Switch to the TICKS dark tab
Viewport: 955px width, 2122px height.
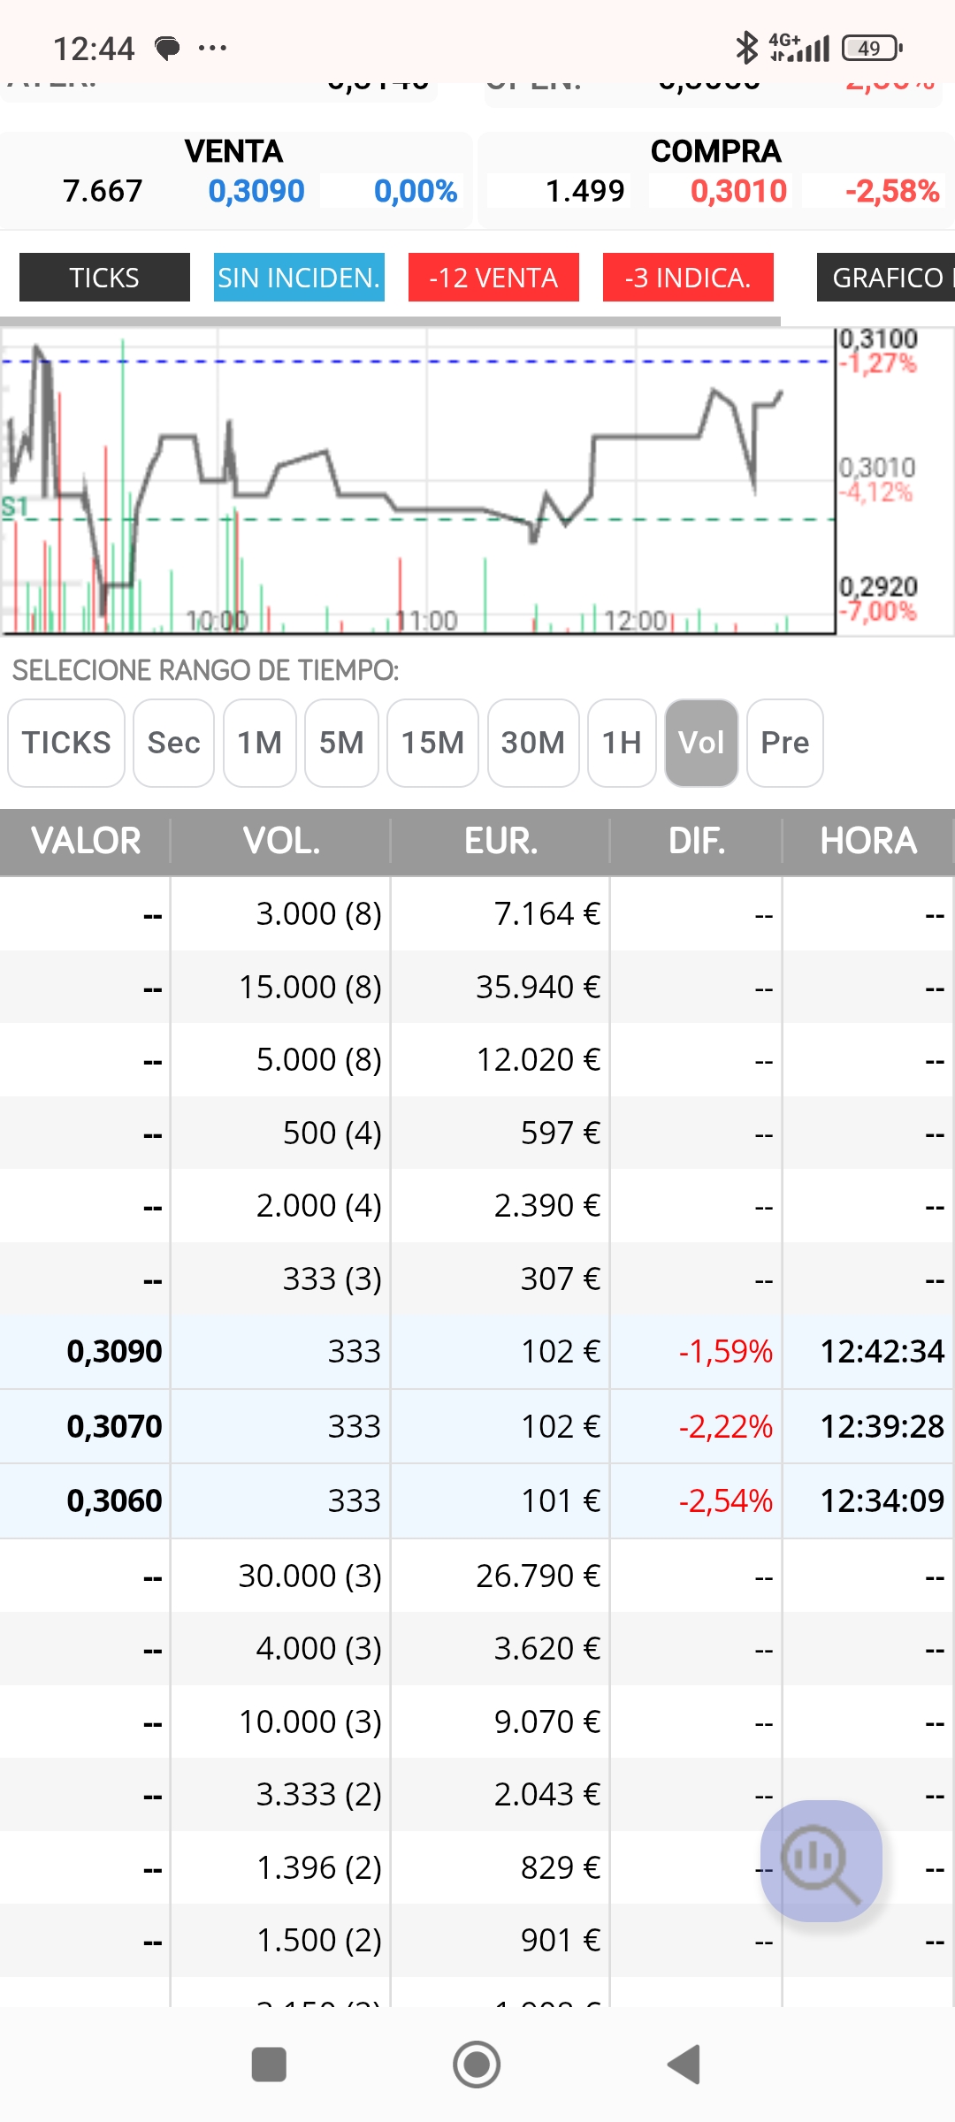click(104, 278)
